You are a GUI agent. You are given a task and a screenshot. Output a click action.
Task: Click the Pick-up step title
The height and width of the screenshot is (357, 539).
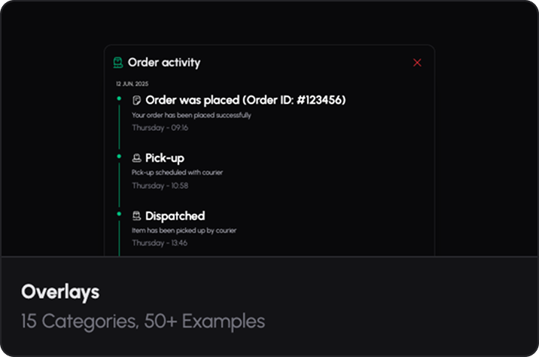(x=165, y=158)
